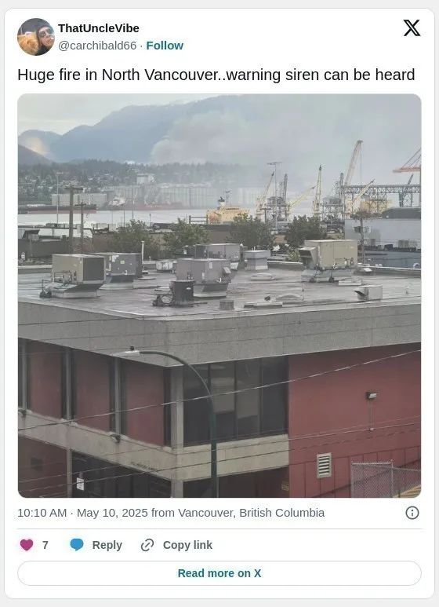439x607 pixels.
Task: Click the red building wall in the photo
Action: click(x=354, y=407)
